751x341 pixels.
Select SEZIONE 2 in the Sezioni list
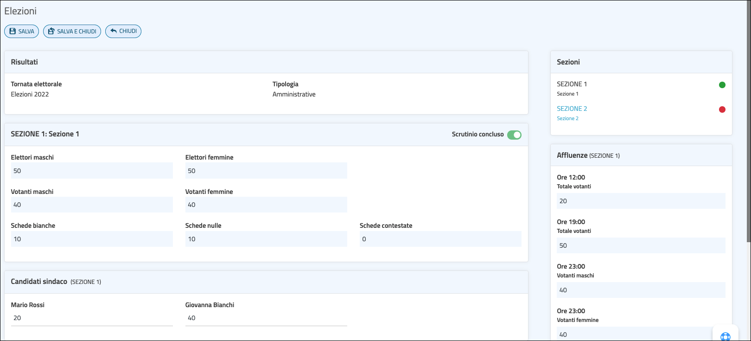point(572,109)
